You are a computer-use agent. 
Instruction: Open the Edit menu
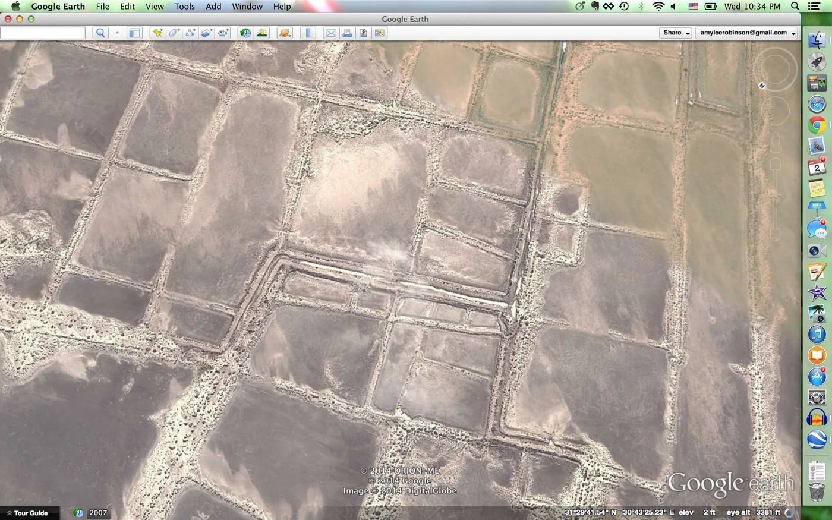(128, 7)
